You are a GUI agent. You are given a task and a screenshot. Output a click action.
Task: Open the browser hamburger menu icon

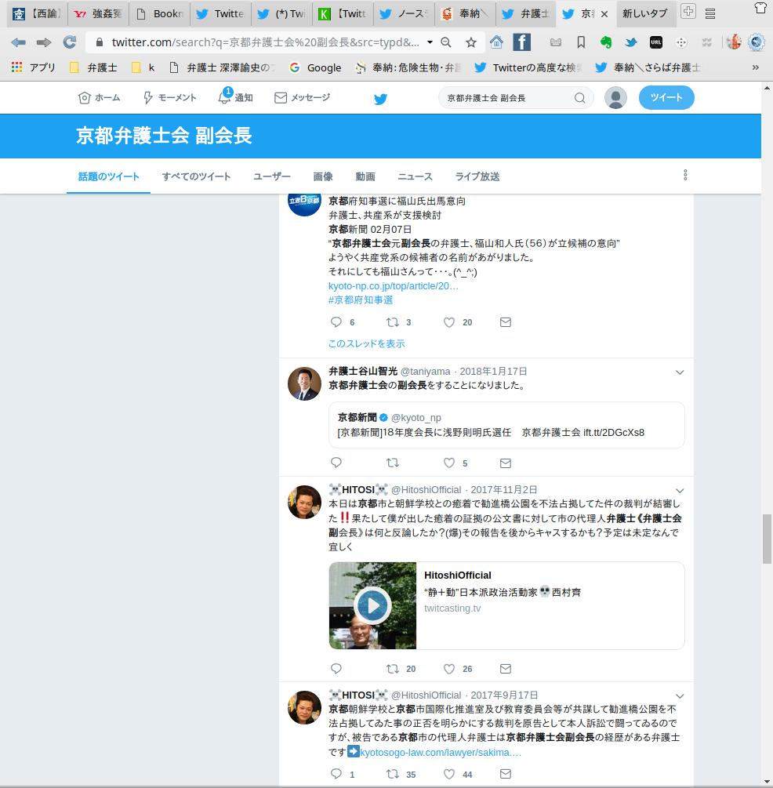[710, 13]
